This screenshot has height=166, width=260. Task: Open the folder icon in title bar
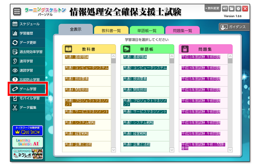tap(232, 9)
